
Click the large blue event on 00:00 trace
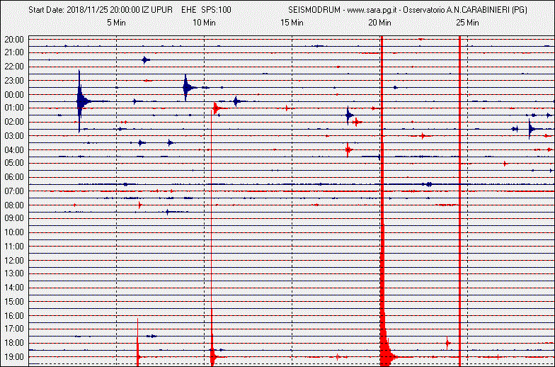pyautogui.click(x=80, y=101)
